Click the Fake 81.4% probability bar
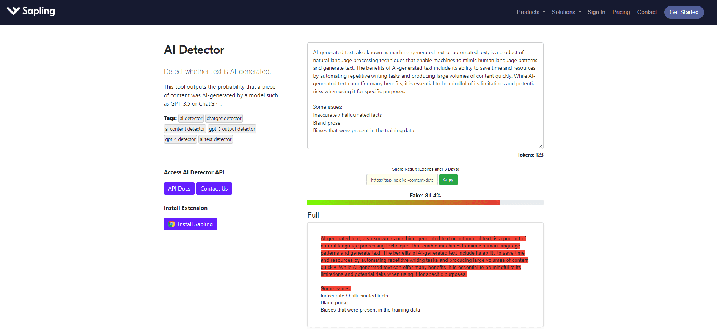The image size is (717, 335). [x=425, y=203]
